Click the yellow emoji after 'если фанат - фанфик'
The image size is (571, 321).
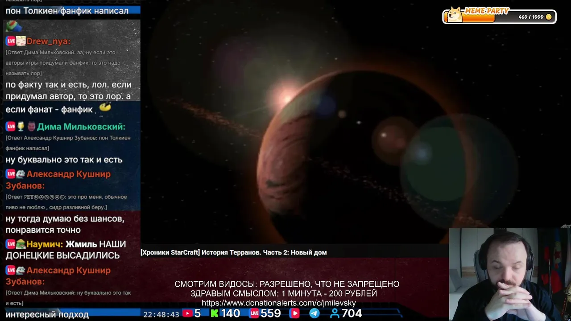click(105, 107)
